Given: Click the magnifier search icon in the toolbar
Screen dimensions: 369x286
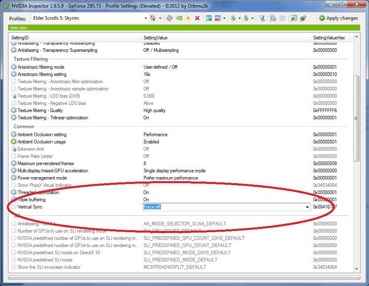Looking at the screenshot, I should point(273,18).
